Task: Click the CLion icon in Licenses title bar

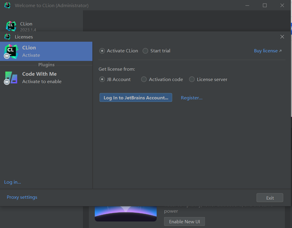Action: (7, 37)
